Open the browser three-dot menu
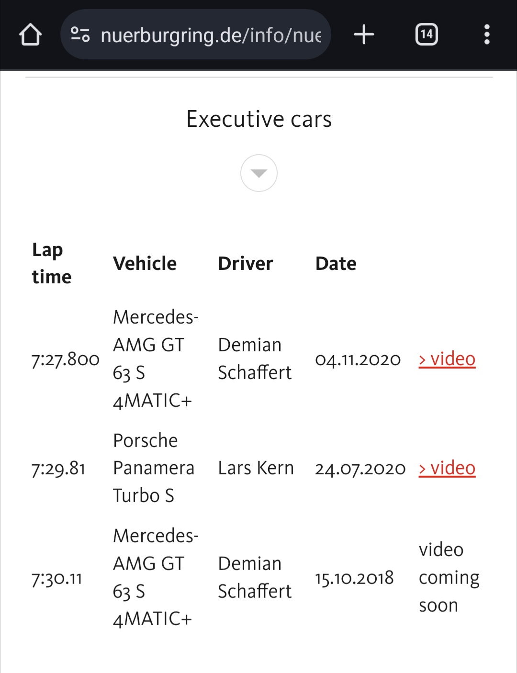This screenshot has width=517, height=673. 487,35
